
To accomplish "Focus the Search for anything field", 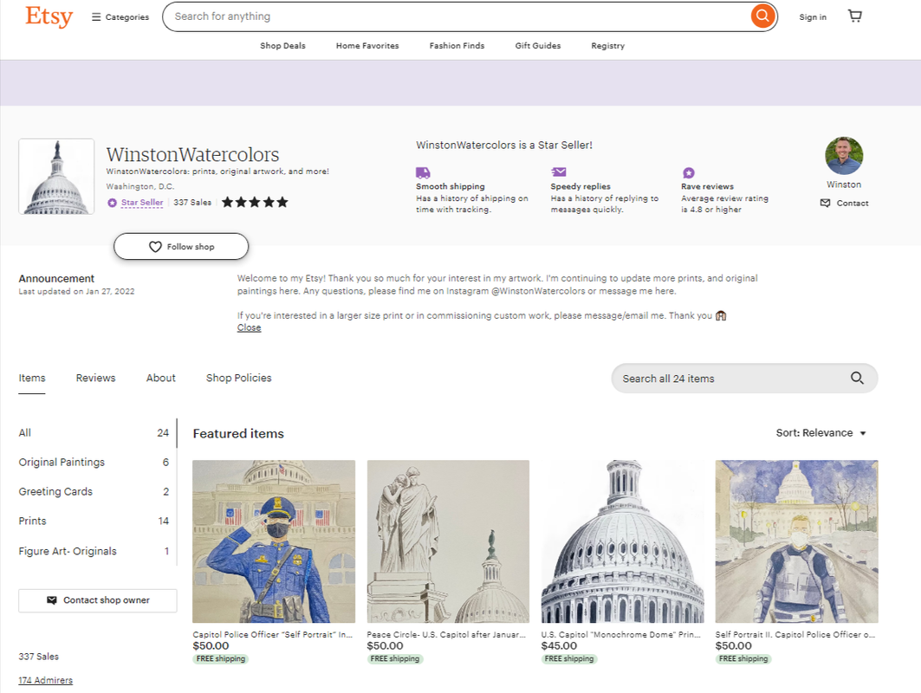I will click(x=458, y=16).
